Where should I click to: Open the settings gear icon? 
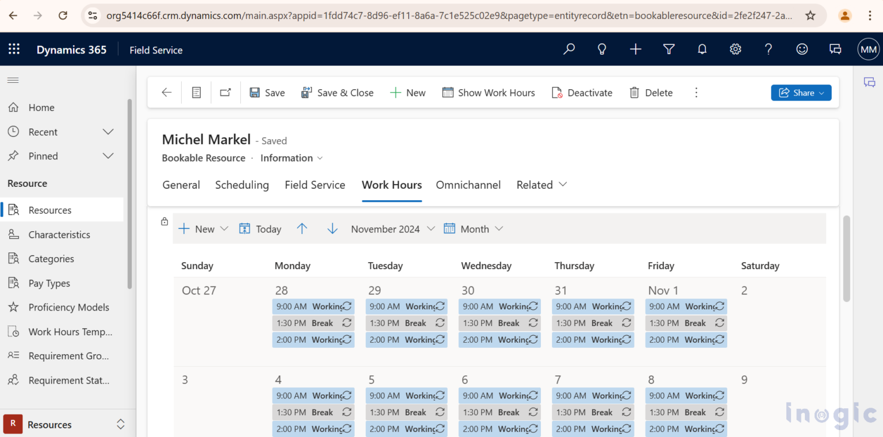(x=735, y=49)
